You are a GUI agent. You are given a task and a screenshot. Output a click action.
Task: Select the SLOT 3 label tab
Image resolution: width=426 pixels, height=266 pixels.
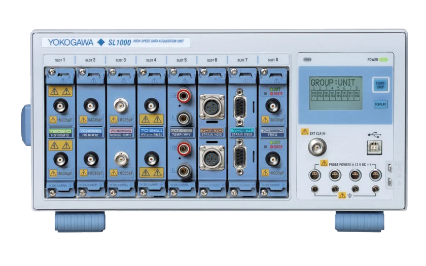[x=121, y=60]
